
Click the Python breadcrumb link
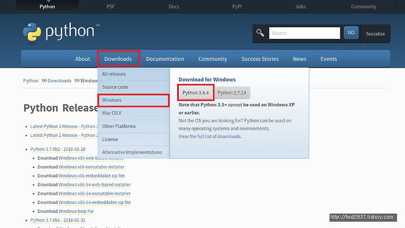coord(31,81)
